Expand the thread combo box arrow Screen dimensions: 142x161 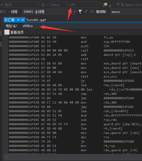pos(75,12)
